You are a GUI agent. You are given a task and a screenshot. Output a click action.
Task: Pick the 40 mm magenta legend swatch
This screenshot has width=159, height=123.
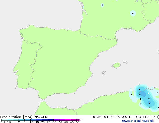(x=68, y=120)
